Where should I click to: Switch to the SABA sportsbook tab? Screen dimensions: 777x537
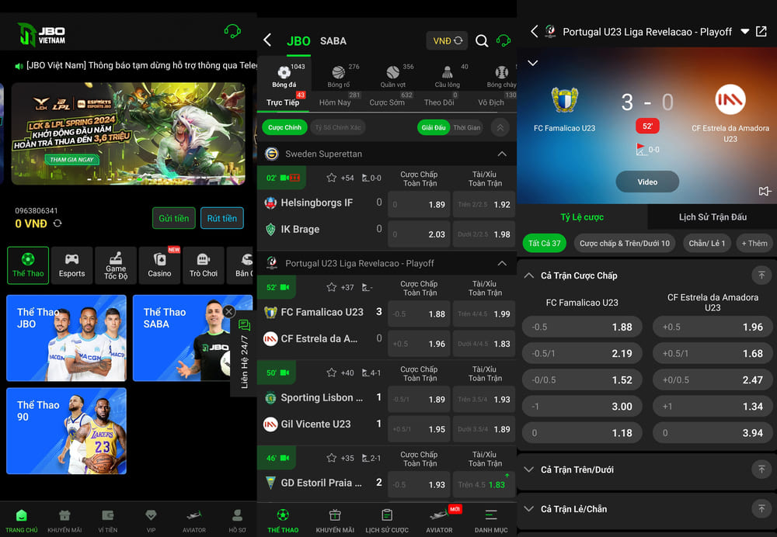333,41
